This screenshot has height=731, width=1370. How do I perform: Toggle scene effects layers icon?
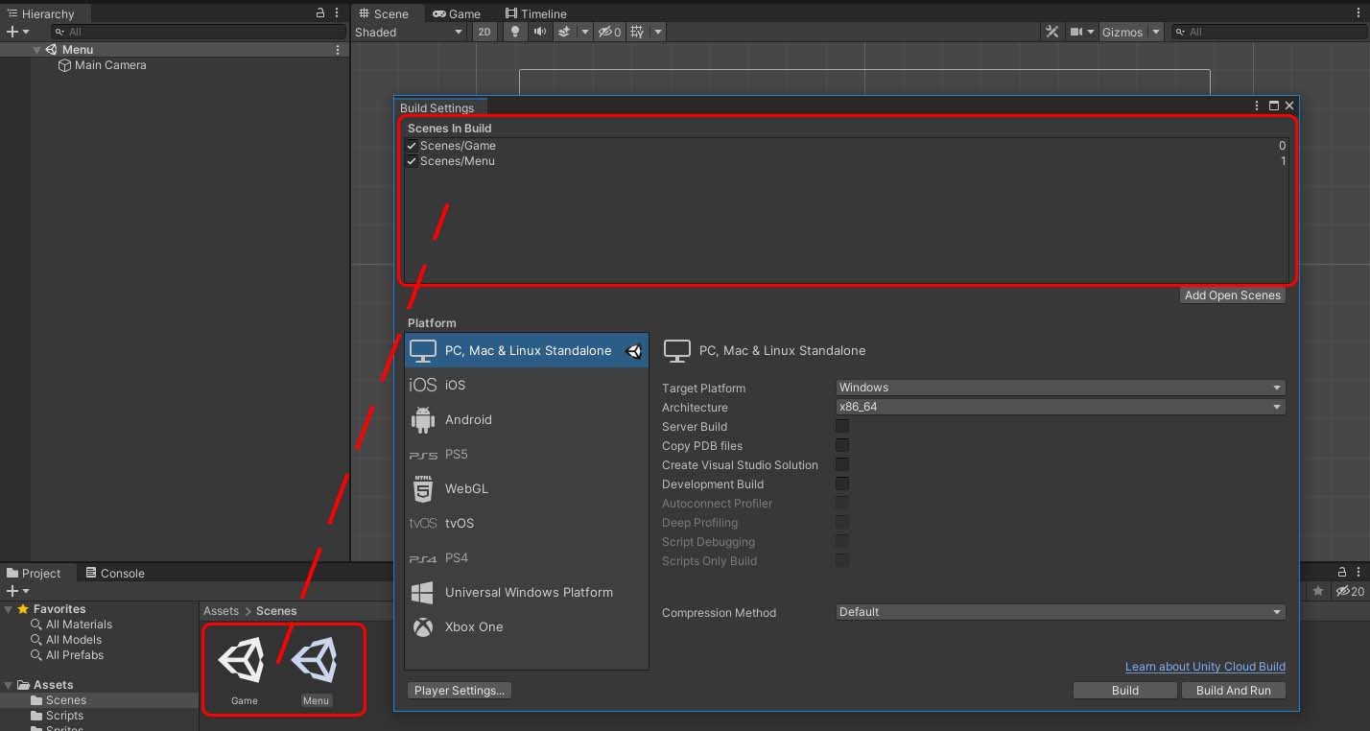[564, 32]
